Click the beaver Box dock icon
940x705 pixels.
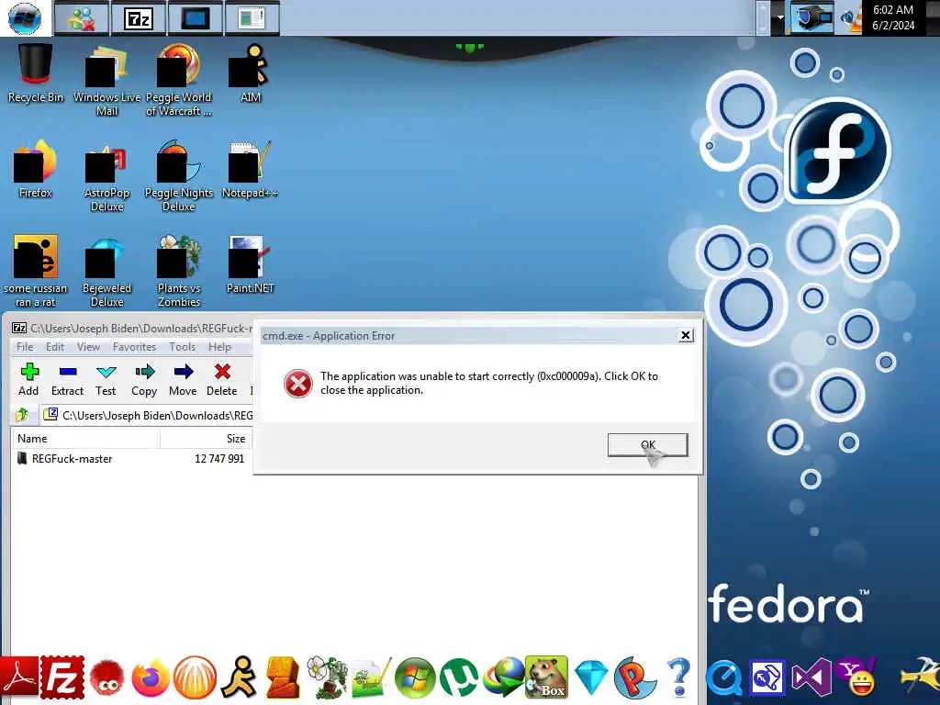coord(547,677)
